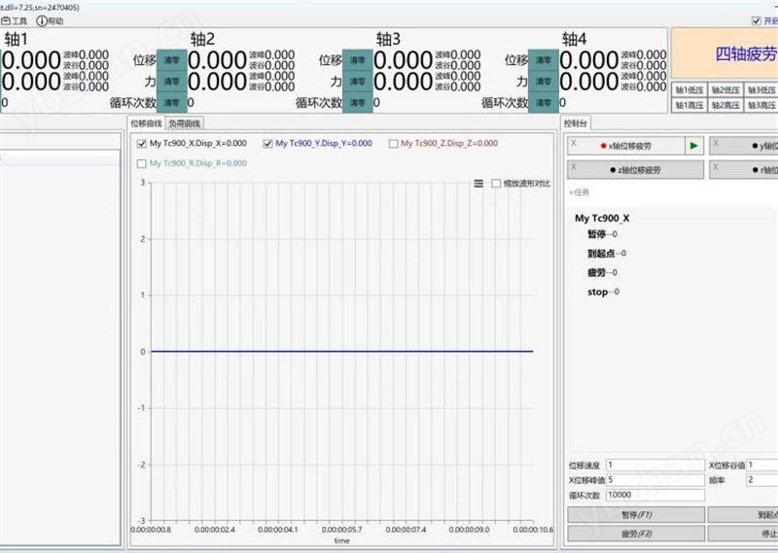Reset 轴2 循环次数 with 清零
This screenshot has height=553, width=778.
357,102
